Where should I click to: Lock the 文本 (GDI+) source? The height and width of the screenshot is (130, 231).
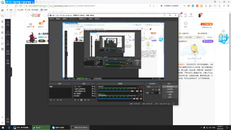click(x=95, y=87)
